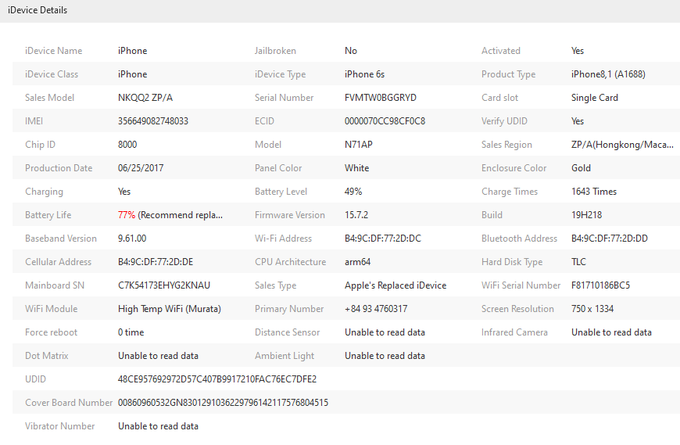Image resolution: width=680 pixels, height=445 pixels.
Task: Select the IMEI value 356649082748033
Action: pyautogui.click(x=153, y=121)
